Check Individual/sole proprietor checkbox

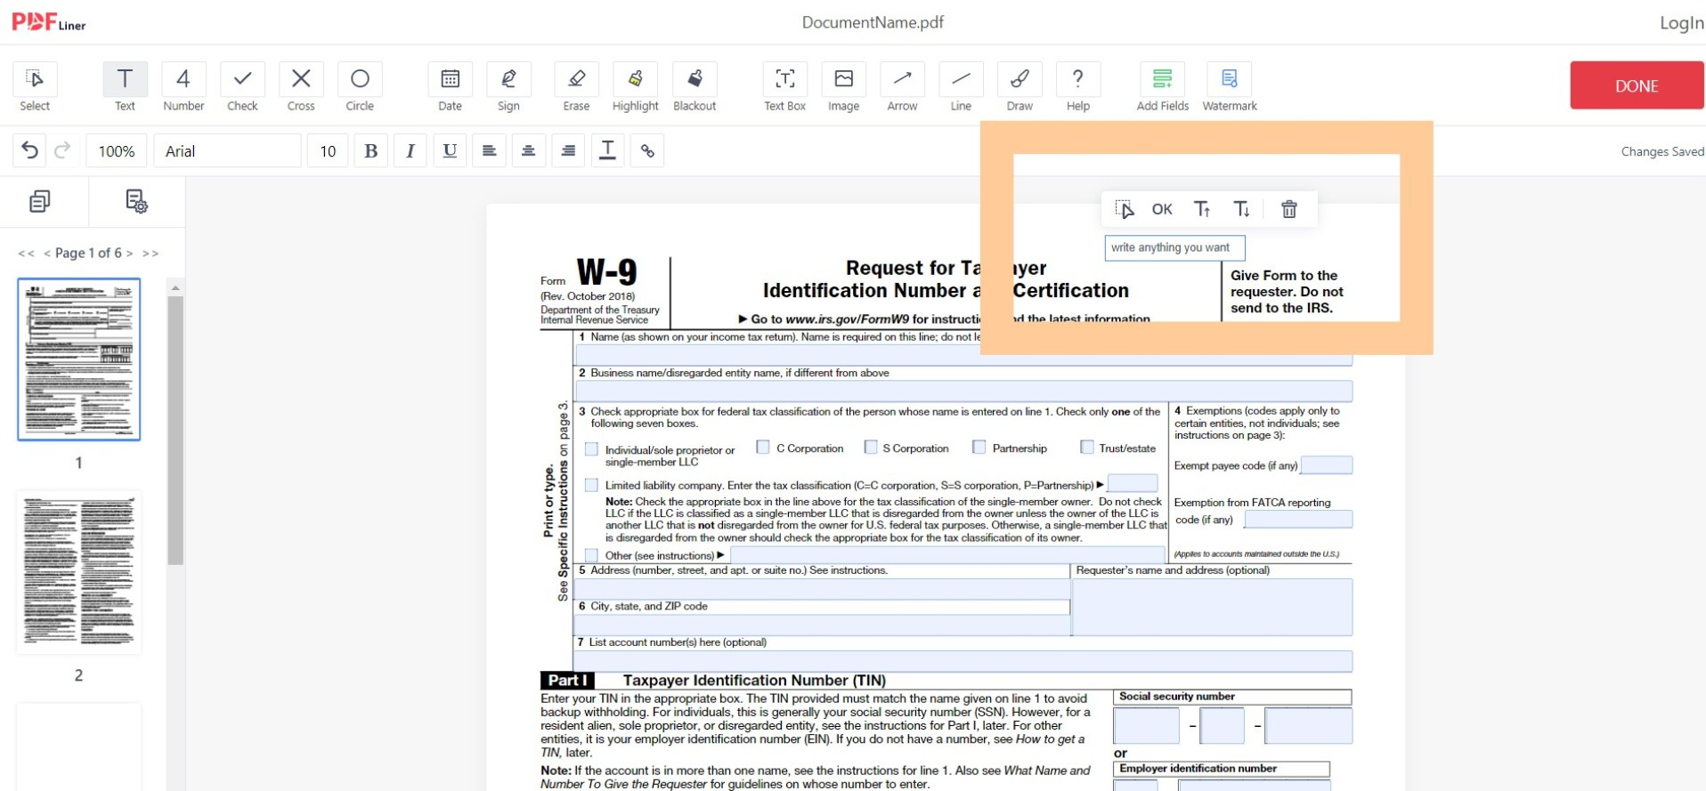point(591,449)
